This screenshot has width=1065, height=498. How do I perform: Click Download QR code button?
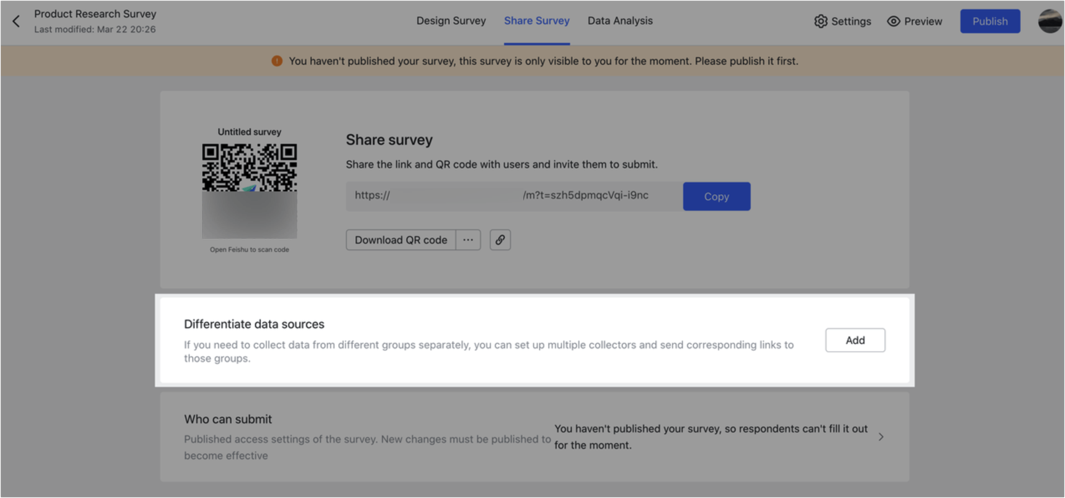400,240
